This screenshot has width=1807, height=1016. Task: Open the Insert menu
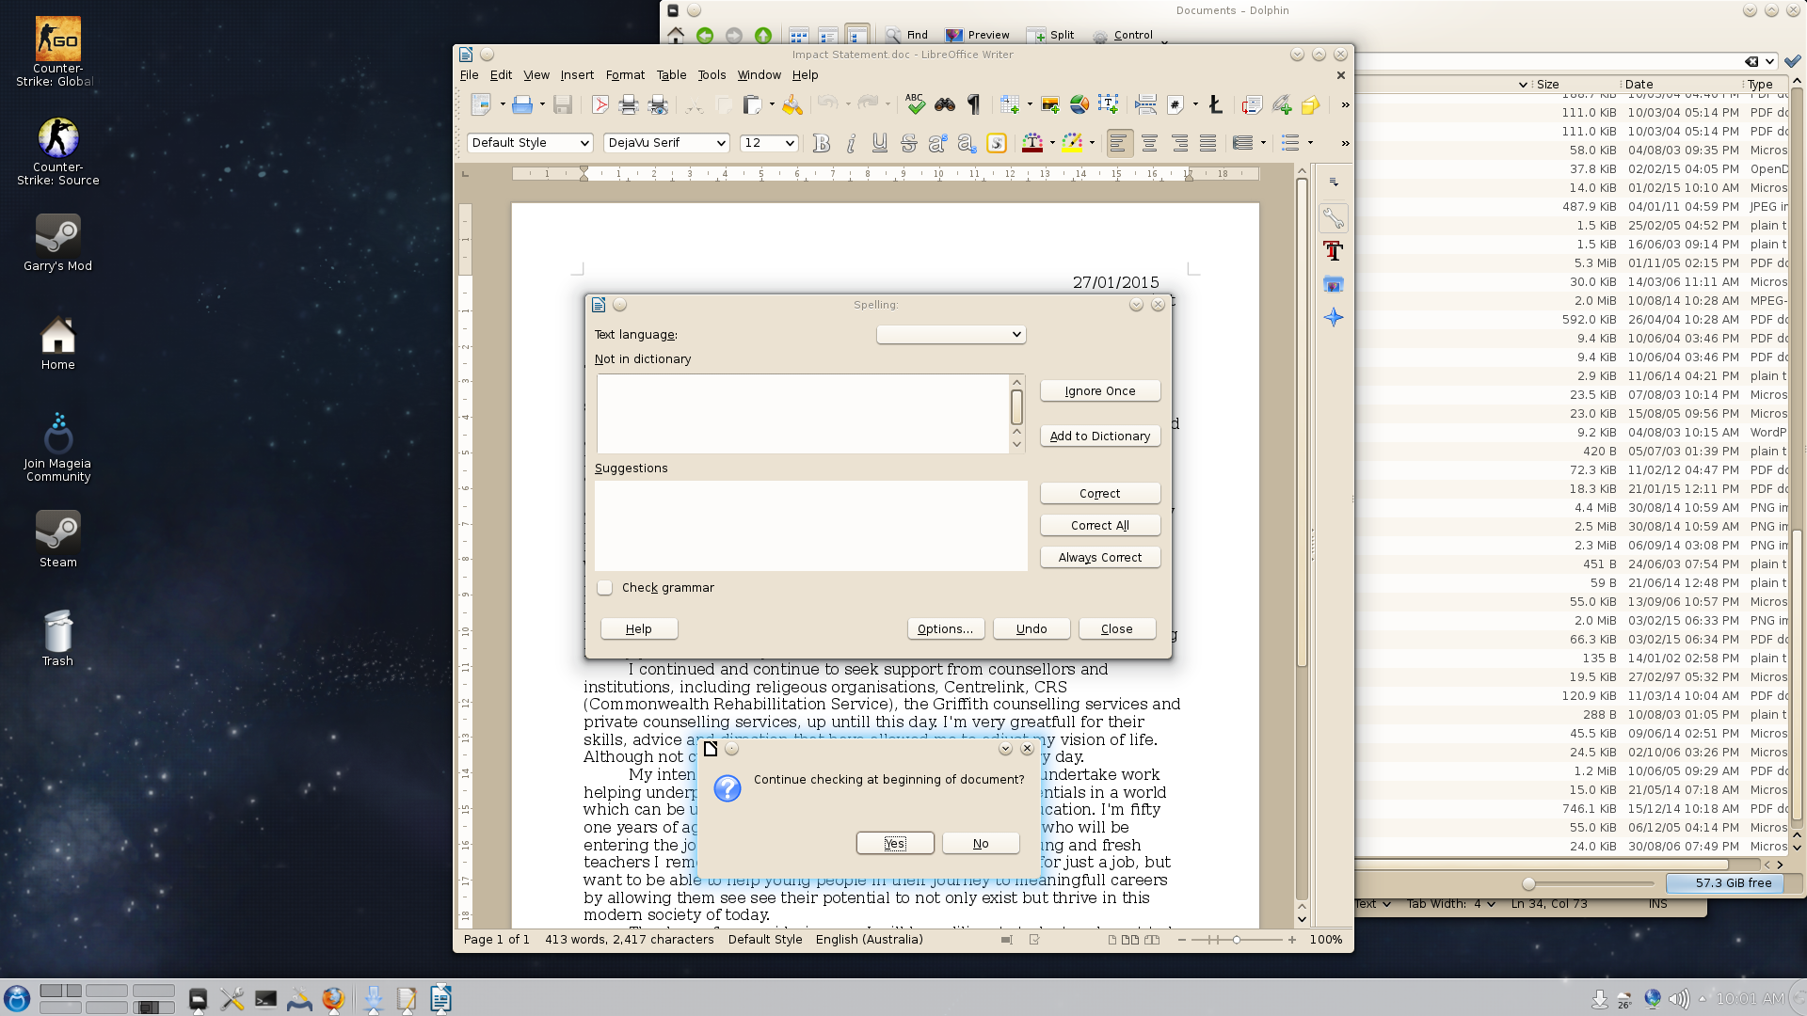click(577, 75)
